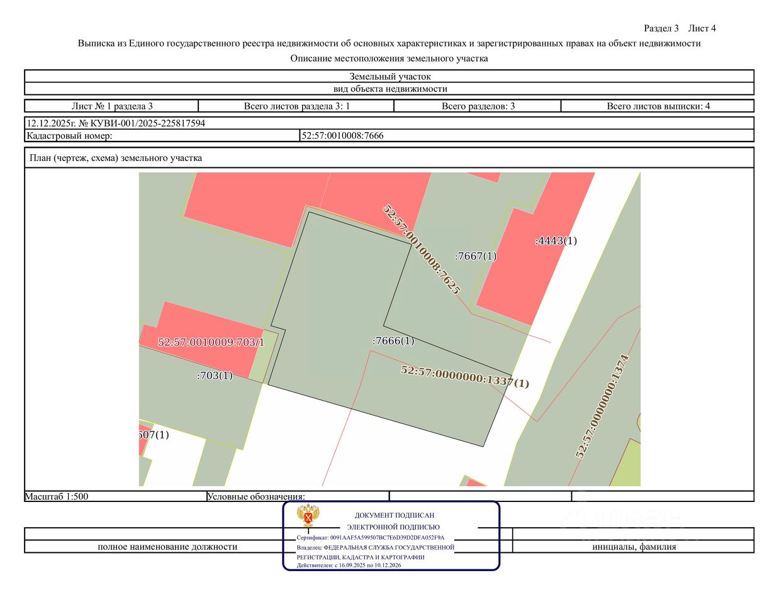This screenshot has height=602, width=779.
Task: Click 'РЕГИСТРАЦИИ, КАДАСТРА И КАРТОГРАФИИ' stamp line
Action: (x=361, y=557)
